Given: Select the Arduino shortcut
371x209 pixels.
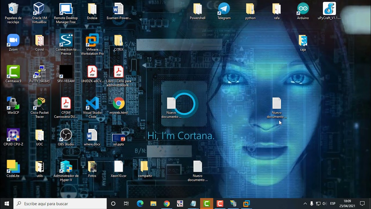Looking at the screenshot, I should pyautogui.click(x=303, y=12).
